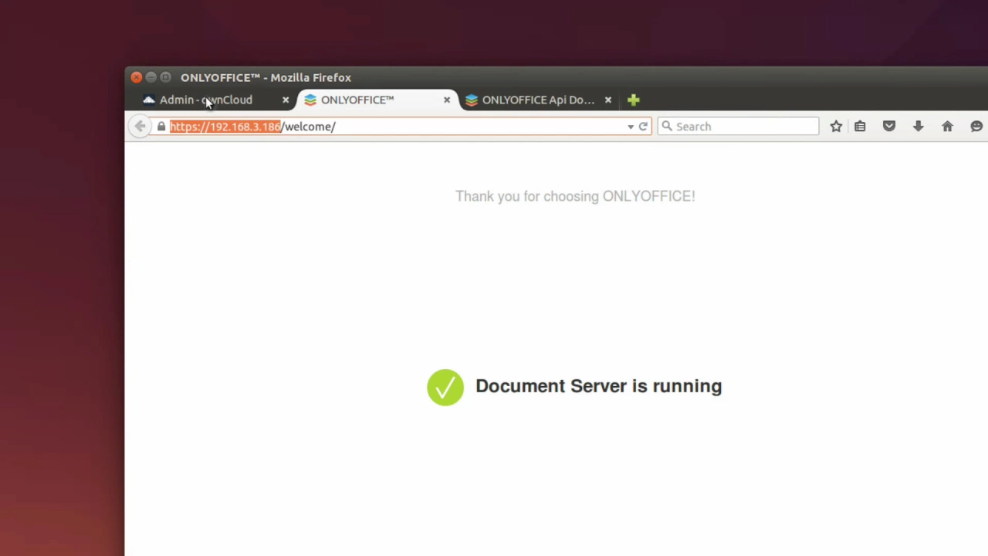Click 'Thank you for choosing ONLYOFFICE!' text
This screenshot has width=988, height=556.
575,196
